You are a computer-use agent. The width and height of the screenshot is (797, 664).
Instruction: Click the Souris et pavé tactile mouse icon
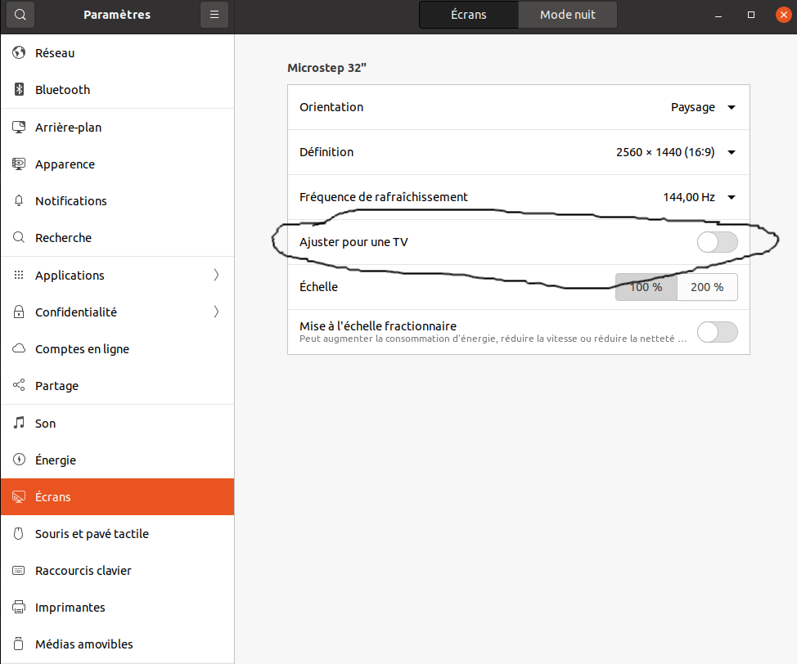click(x=19, y=533)
